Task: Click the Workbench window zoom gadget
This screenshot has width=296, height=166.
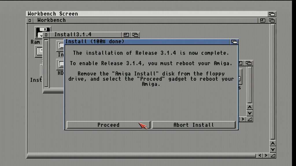Action: point(262,20)
